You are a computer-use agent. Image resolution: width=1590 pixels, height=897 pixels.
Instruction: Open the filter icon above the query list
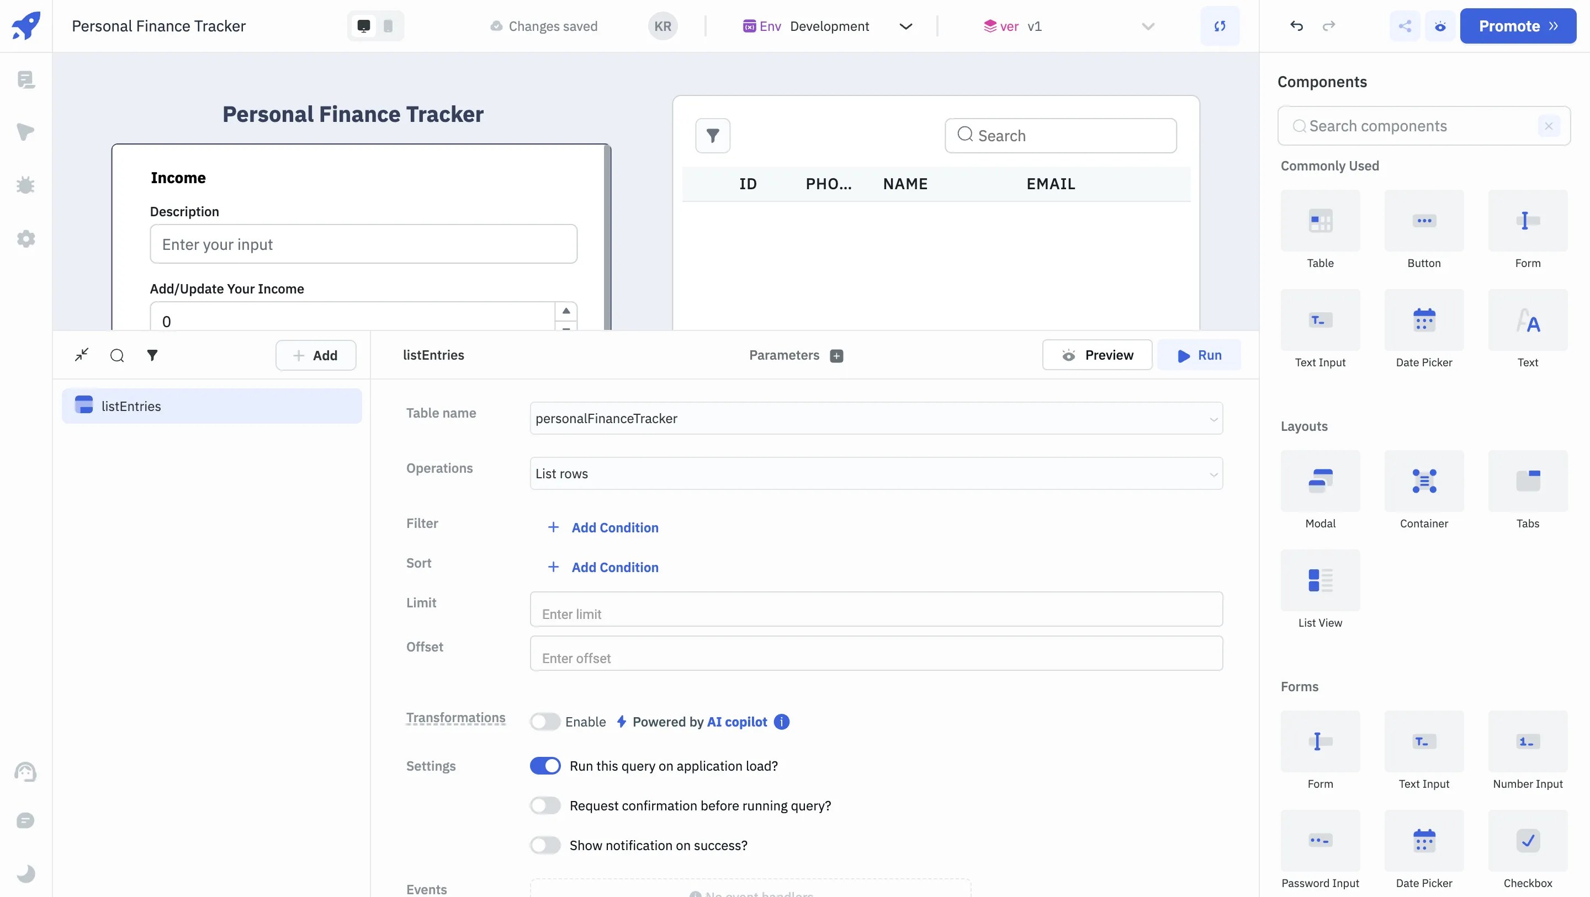click(152, 355)
